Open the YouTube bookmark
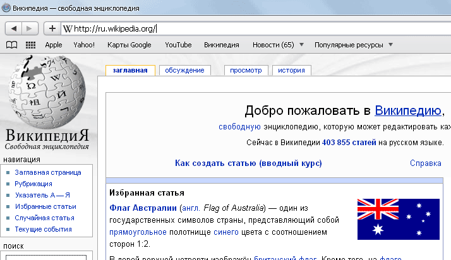 178,45
